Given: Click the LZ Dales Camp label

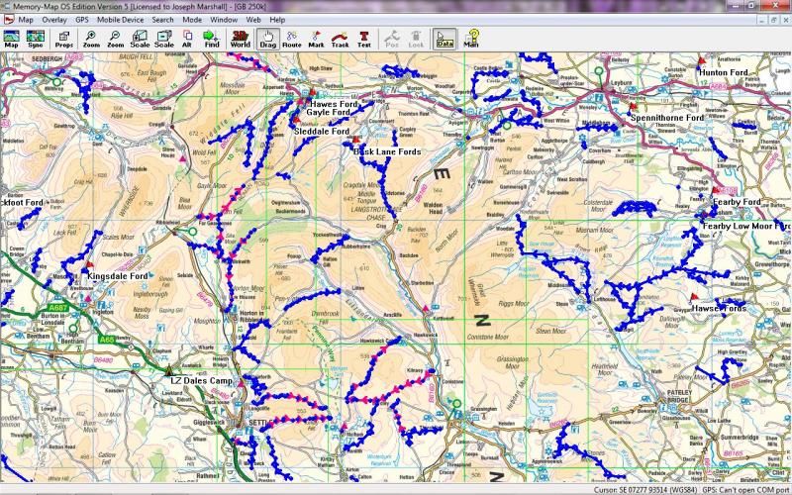Looking at the screenshot, I should click(x=202, y=381).
